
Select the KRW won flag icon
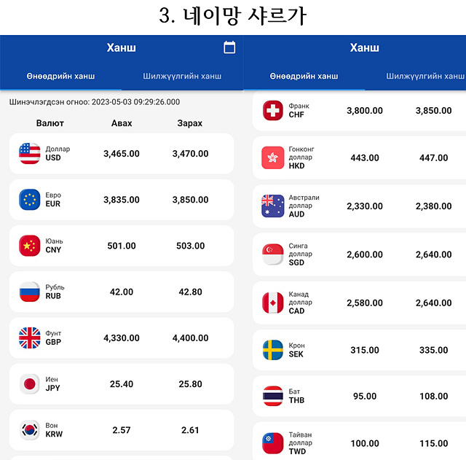point(29,430)
